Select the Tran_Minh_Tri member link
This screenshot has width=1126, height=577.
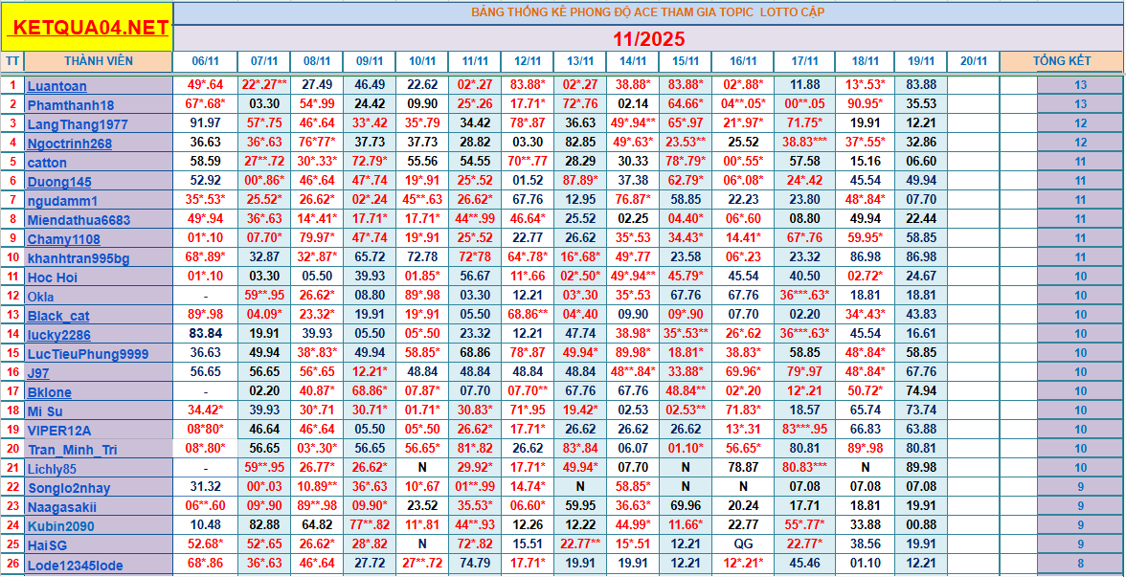click(x=73, y=450)
